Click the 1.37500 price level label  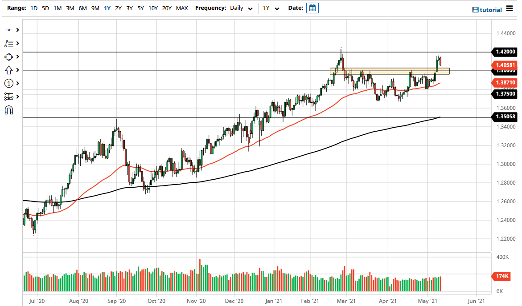(x=505, y=94)
